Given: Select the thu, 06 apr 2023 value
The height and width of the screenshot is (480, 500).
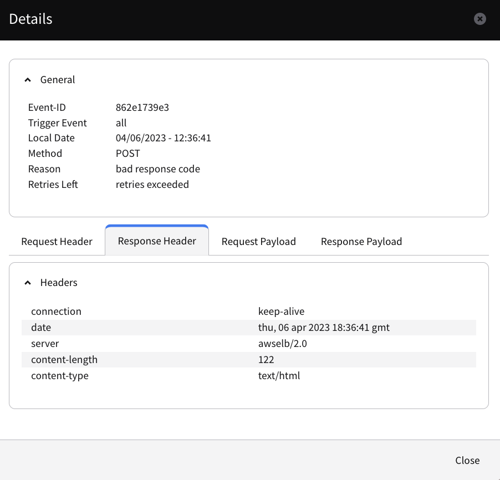Looking at the screenshot, I should tap(324, 328).
